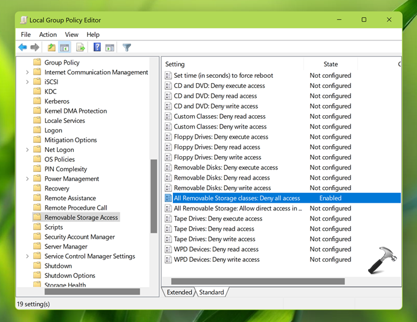Select the Kernel DMA Protection folder
The width and height of the screenshot is (417, 322).
pyautogui.click(x=76, y=111)
